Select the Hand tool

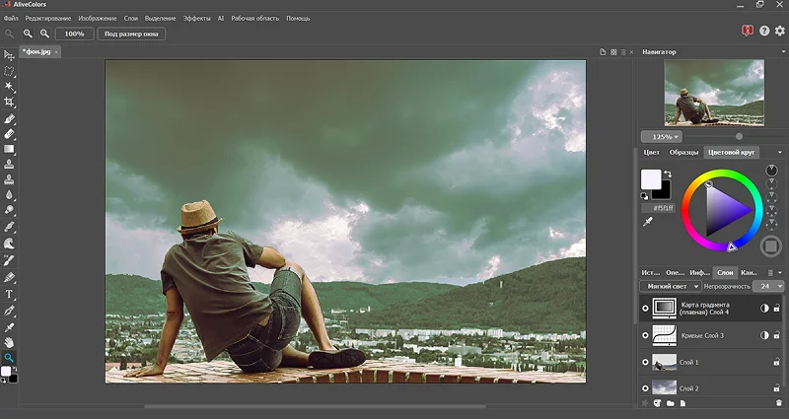9,342
